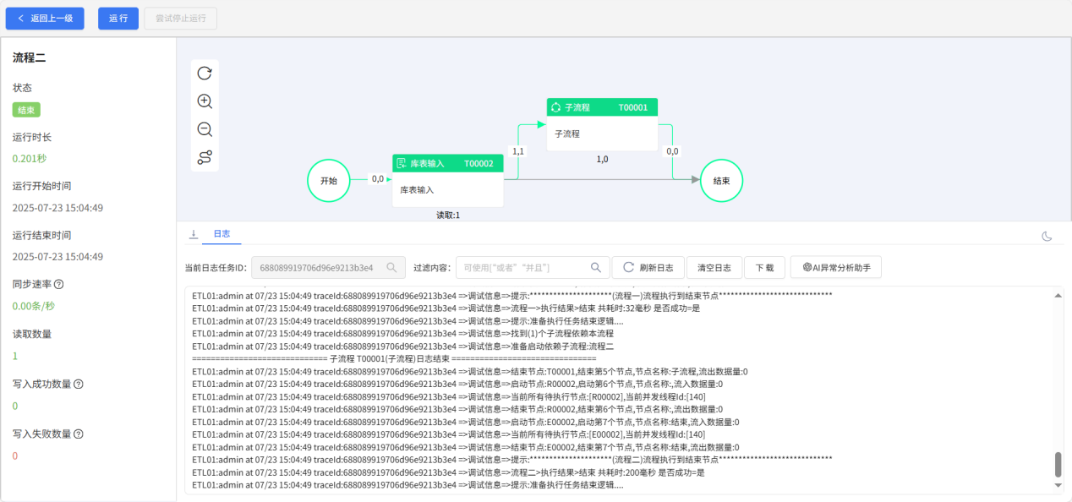Viewport: 1072px width, 502px height.
Task: Switch to the 日志 tab
Action: [x=222, y=233]
